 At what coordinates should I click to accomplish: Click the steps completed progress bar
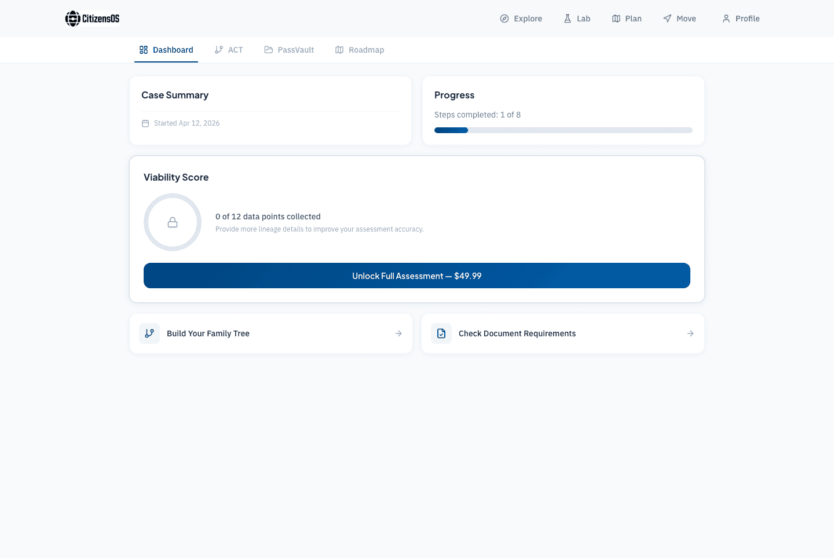coord(564,130)
